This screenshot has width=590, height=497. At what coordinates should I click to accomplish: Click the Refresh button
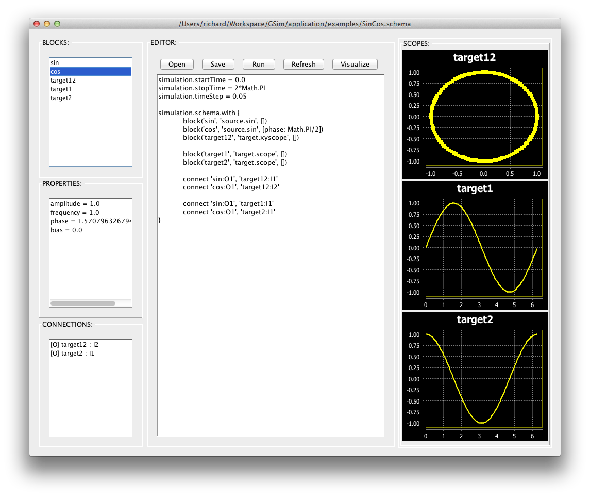[304, 65]
